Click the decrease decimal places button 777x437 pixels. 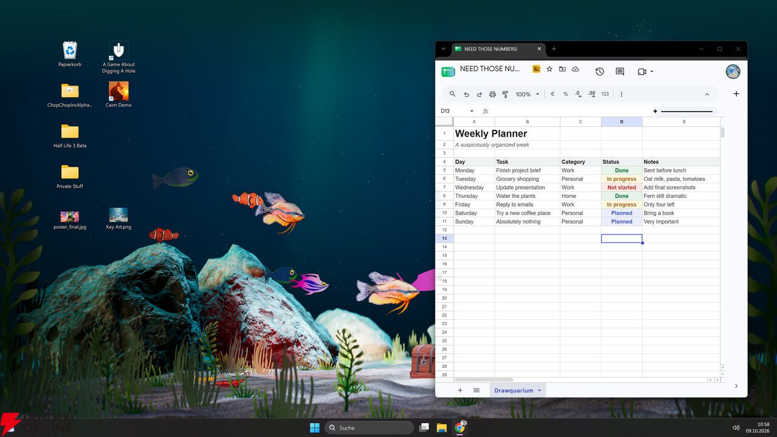(x=578, y=94)
